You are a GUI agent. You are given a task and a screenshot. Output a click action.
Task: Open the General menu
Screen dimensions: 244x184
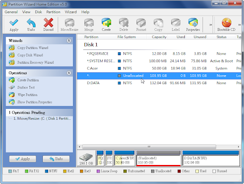11,12
